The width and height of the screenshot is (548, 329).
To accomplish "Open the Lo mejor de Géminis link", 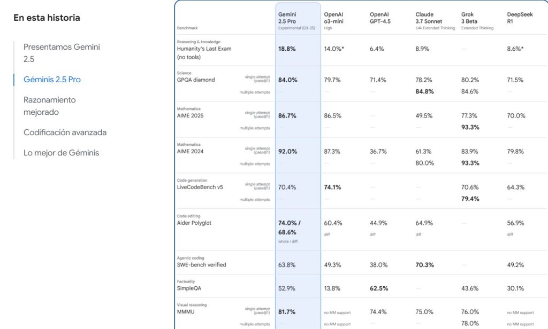I will [x=61, y=153].
